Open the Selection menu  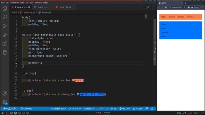click(x=14, y=3)
